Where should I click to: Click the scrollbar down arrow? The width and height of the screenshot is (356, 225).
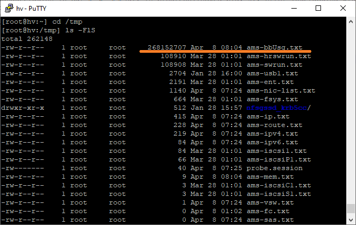pyautogui.click(x=351, y=220)
